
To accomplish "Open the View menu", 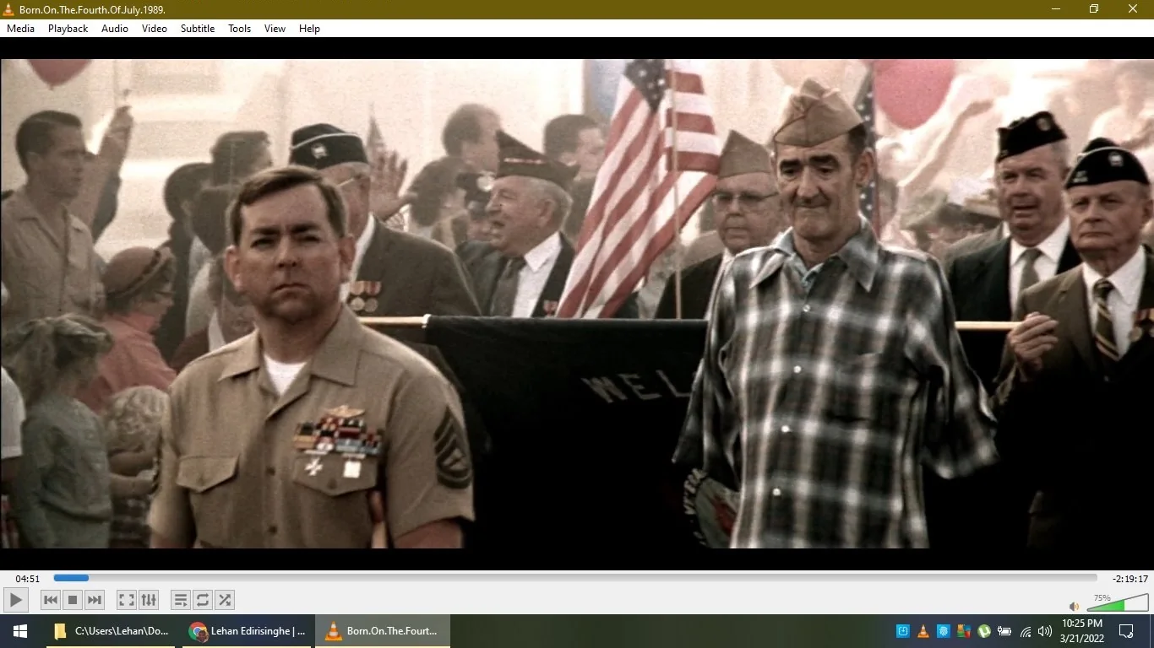I will click(275, 28).
